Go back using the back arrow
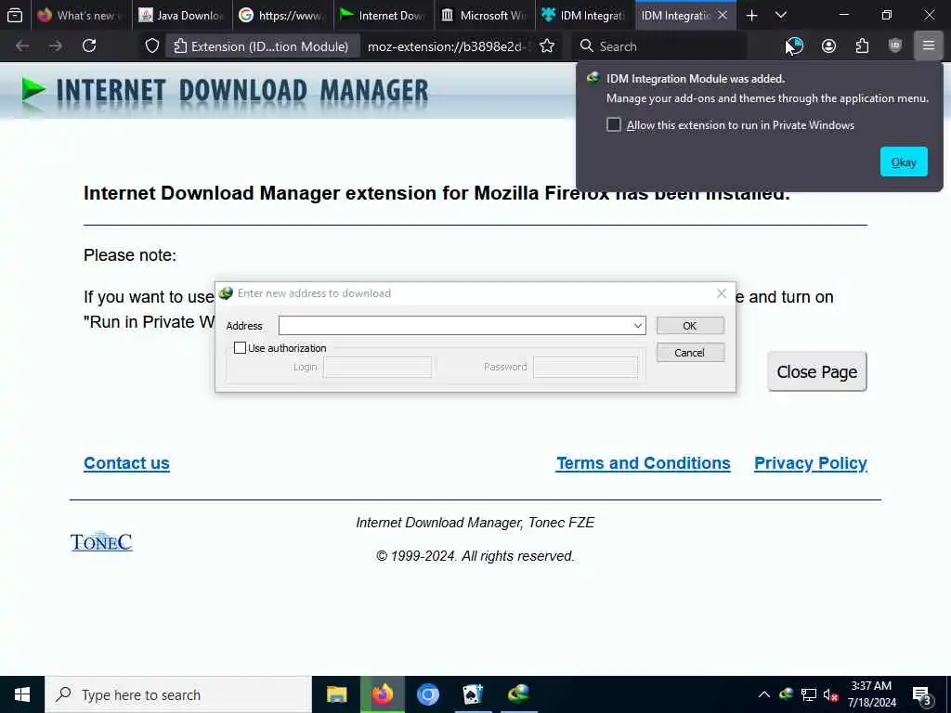 click(22, 46)
